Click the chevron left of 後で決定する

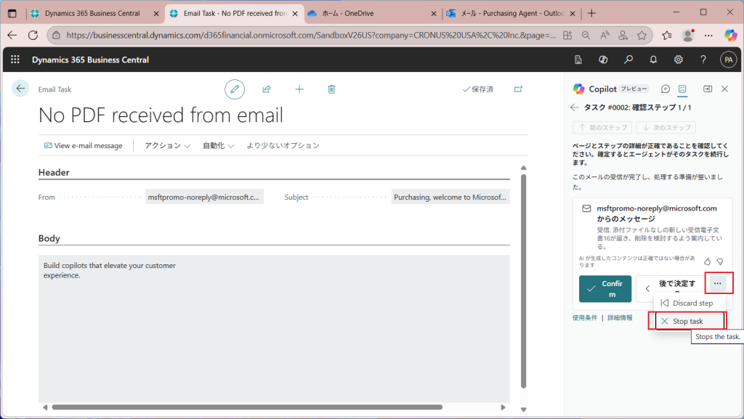point(647,288)
